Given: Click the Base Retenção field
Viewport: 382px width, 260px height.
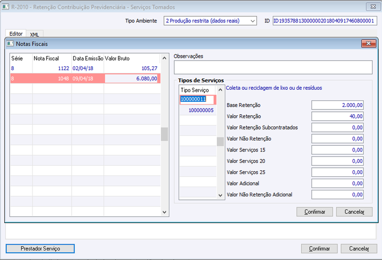Looking at the screenshot, I should pyautogui.click(x=338, y=105).
